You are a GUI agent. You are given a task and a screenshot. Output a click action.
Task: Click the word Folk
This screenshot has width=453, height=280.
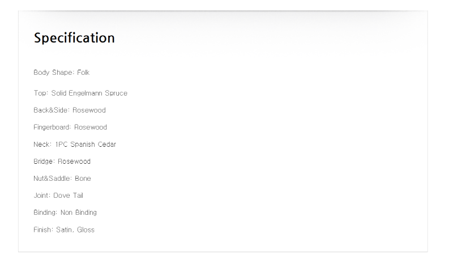point(83,73)
